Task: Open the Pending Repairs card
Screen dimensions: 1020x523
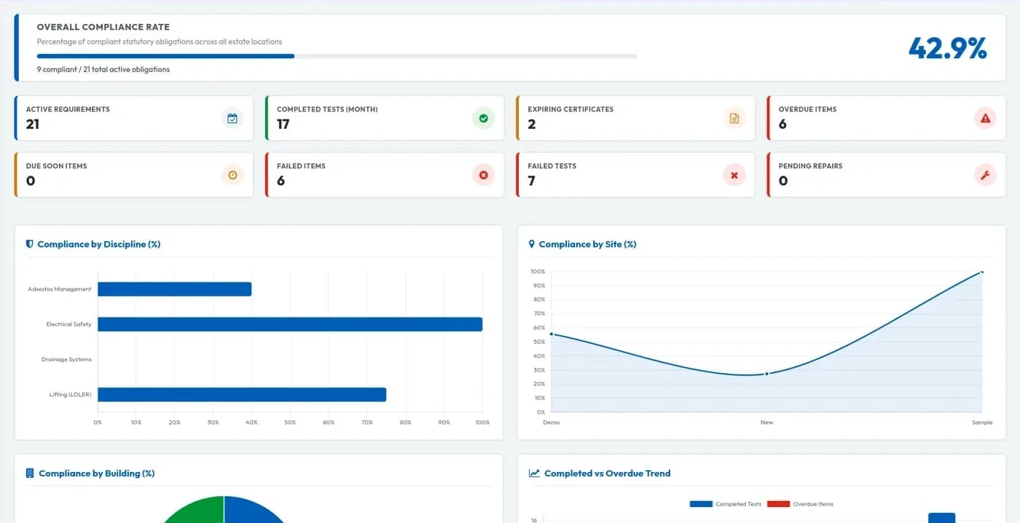Action: (887, 175)
